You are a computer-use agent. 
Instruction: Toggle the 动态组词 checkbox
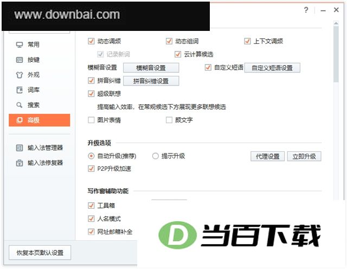(x=169, y=41)
